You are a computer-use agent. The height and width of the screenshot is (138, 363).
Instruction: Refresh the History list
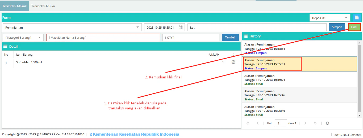[327, 123]
